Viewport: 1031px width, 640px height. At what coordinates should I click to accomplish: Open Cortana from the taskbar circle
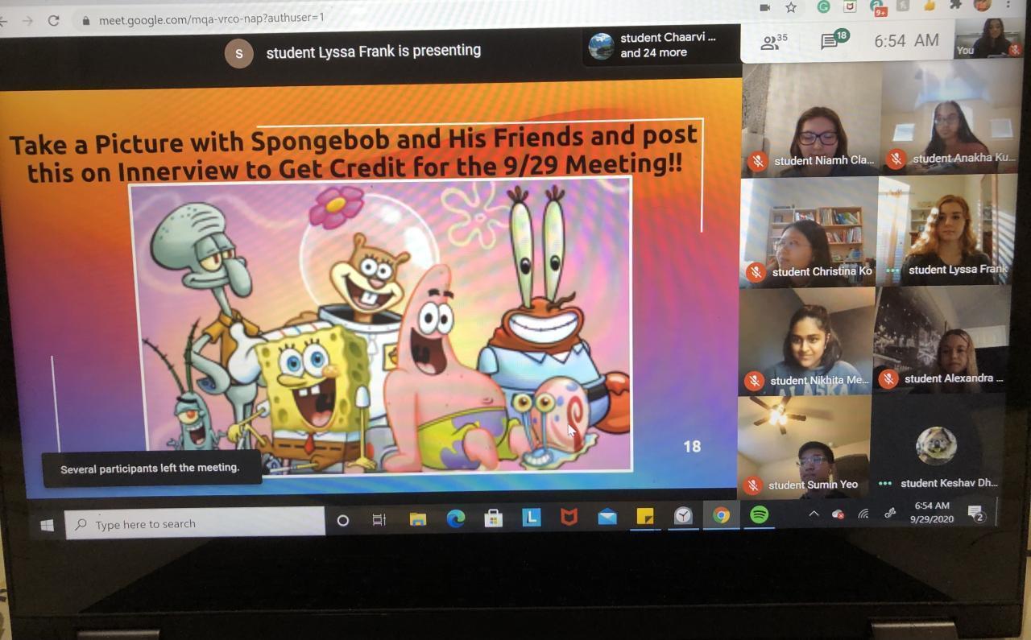(342, 521)
